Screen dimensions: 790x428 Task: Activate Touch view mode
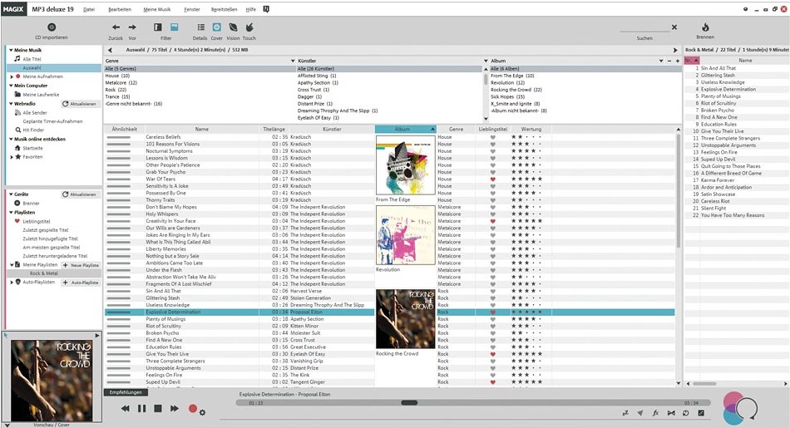[x=249, y=27]
